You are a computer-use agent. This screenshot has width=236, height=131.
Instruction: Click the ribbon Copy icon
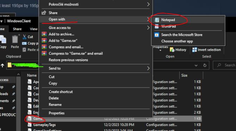[3, 39]
